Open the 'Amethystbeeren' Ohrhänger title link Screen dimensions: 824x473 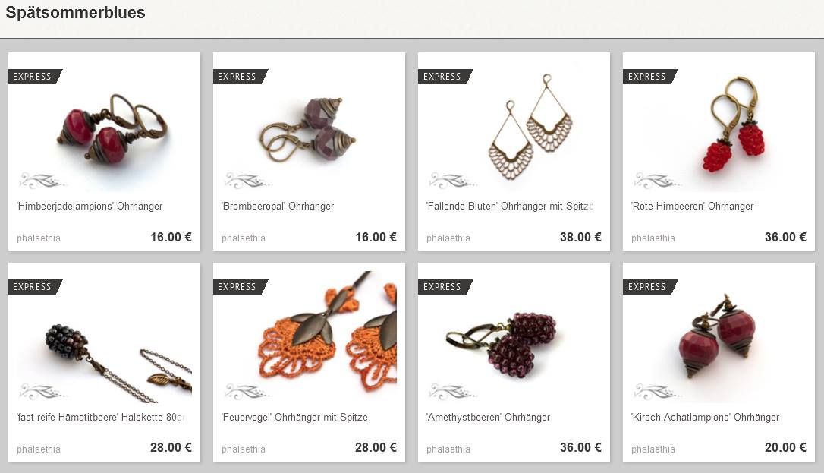click(488, 418)
